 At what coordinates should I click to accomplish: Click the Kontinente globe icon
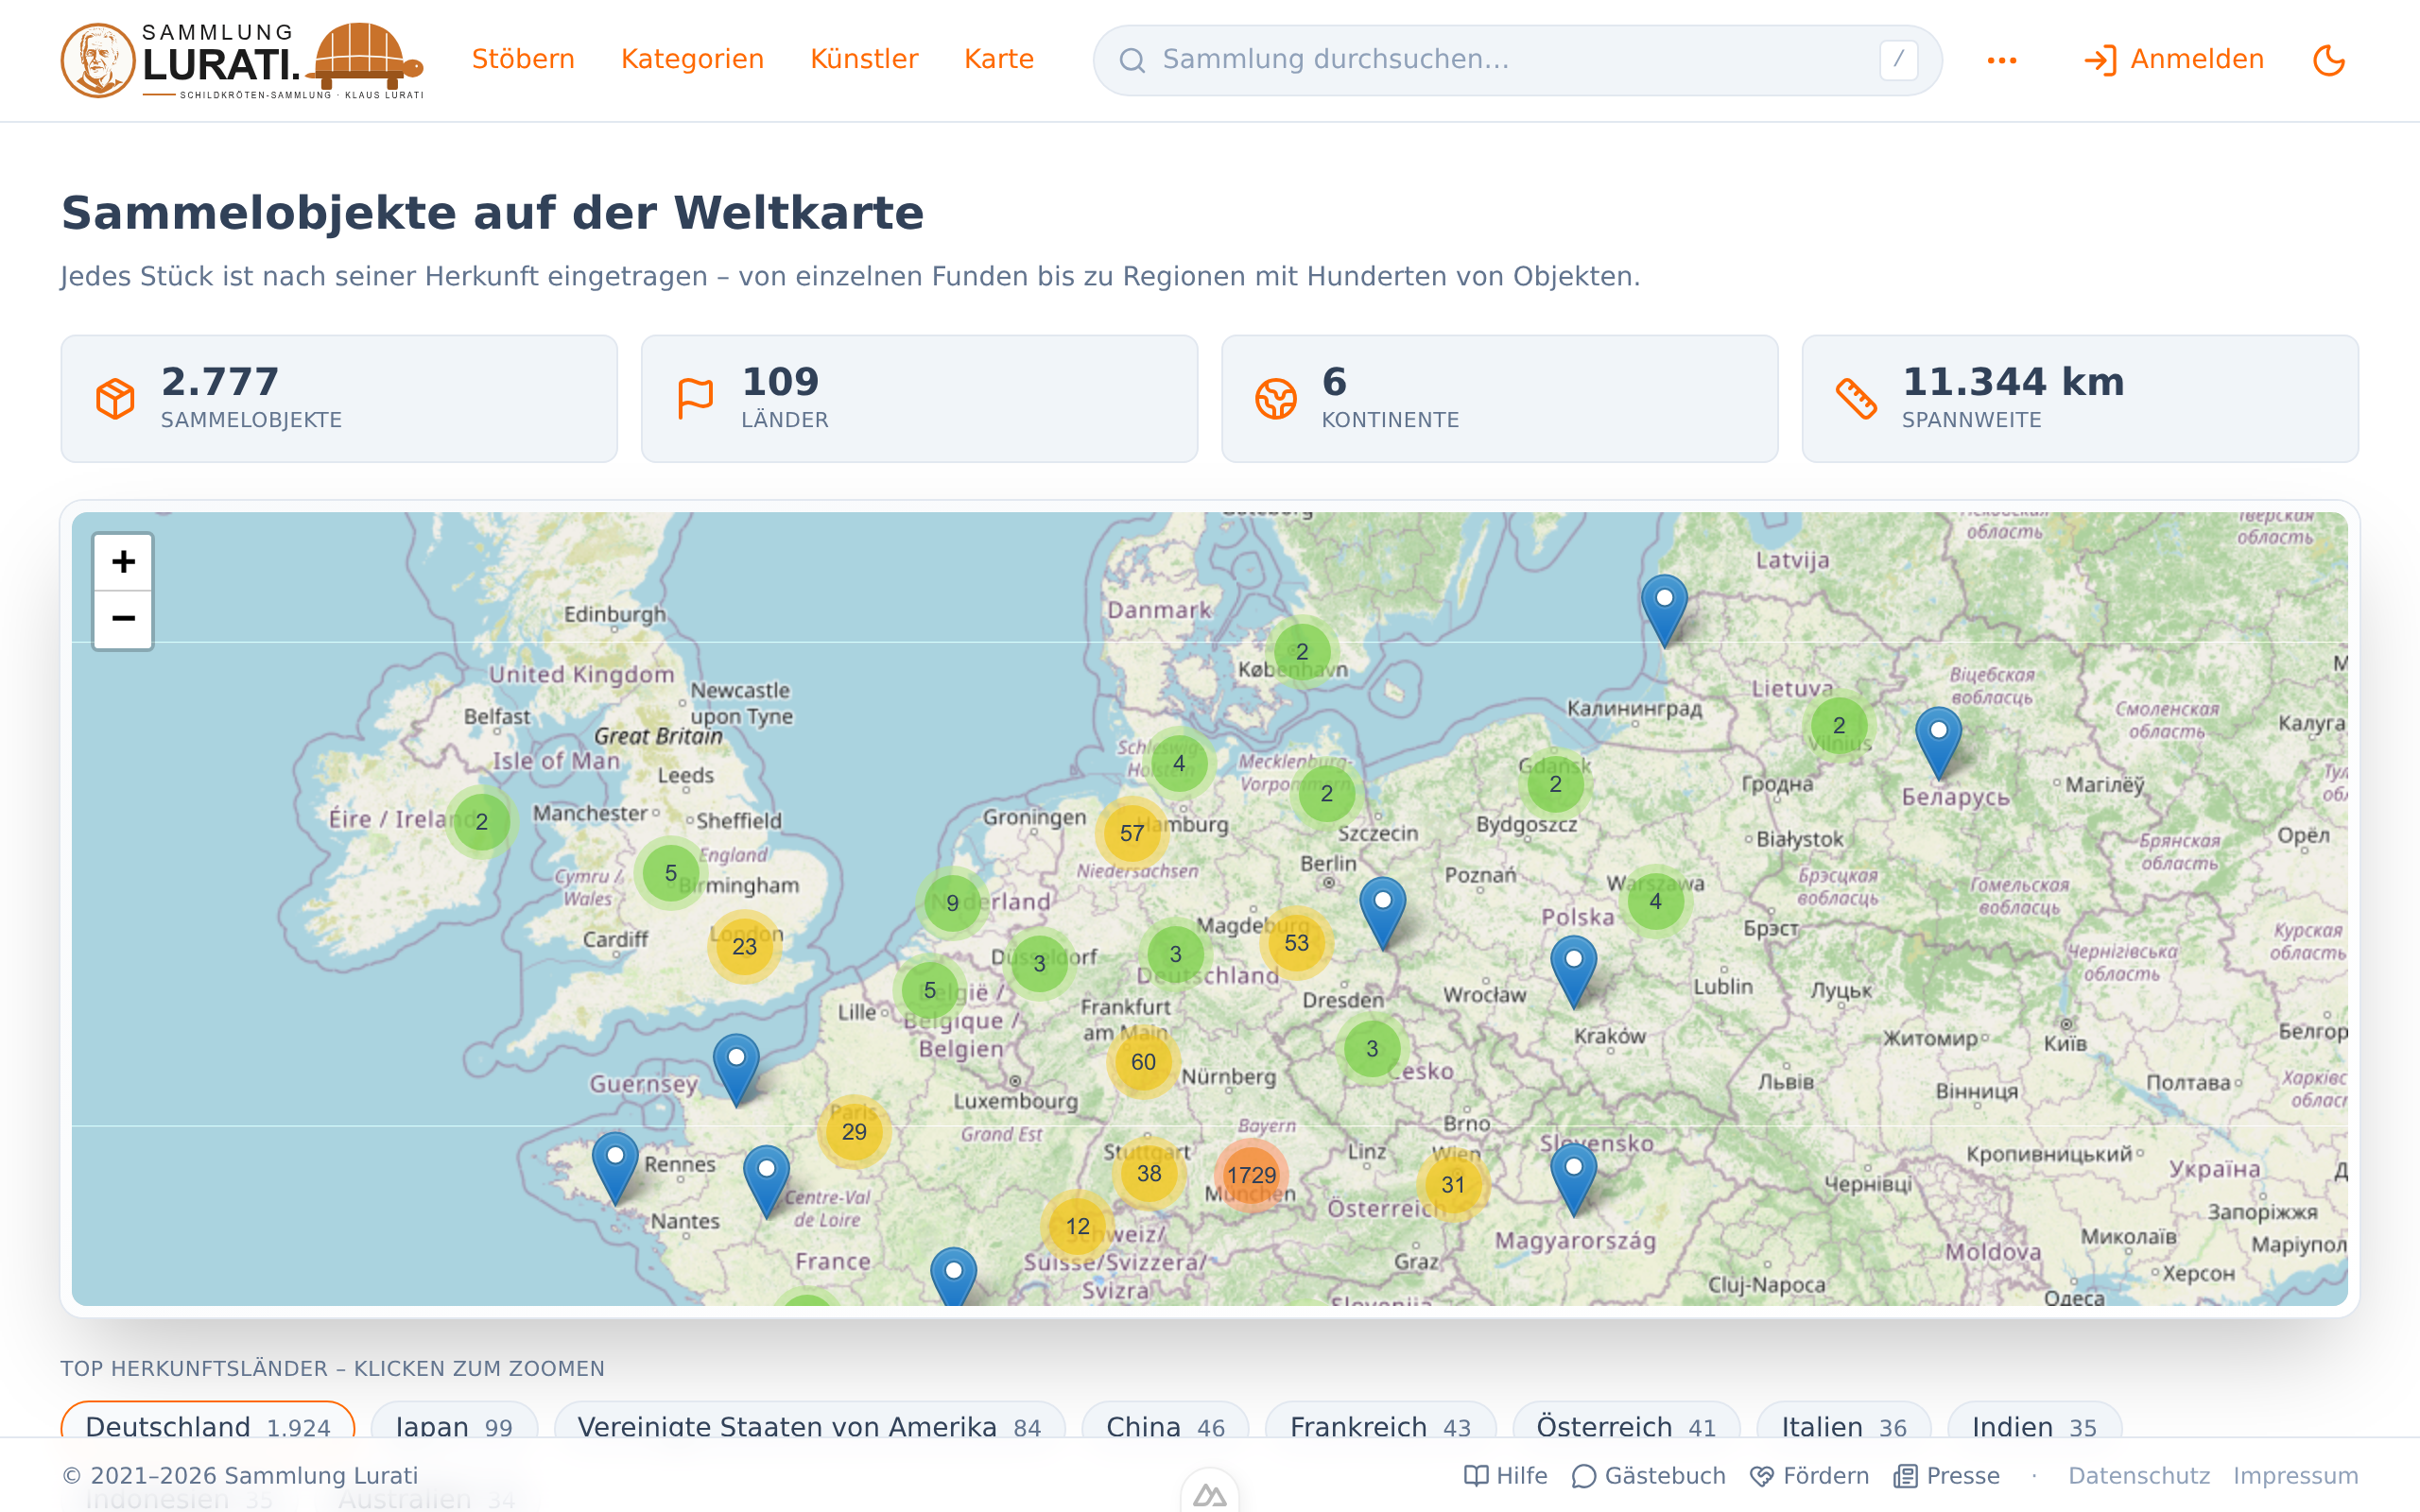pyautogui.click(x=1276, y=398)
